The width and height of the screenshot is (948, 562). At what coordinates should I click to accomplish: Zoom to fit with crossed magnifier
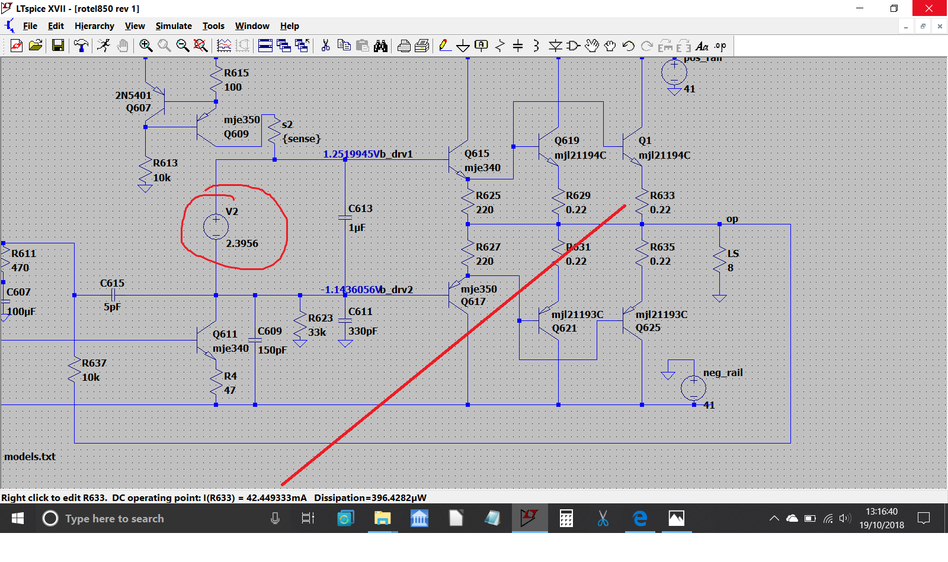(201, 46)
